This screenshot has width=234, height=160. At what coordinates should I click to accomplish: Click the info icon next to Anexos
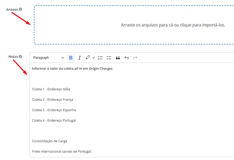tap(20, 9)
